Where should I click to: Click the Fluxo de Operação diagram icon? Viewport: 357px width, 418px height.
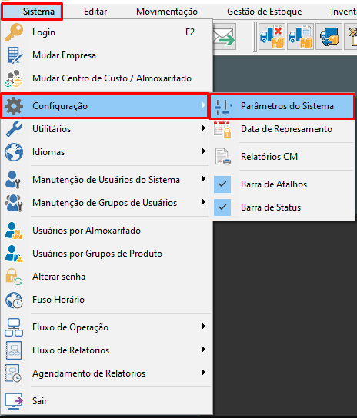click(14, 327)
